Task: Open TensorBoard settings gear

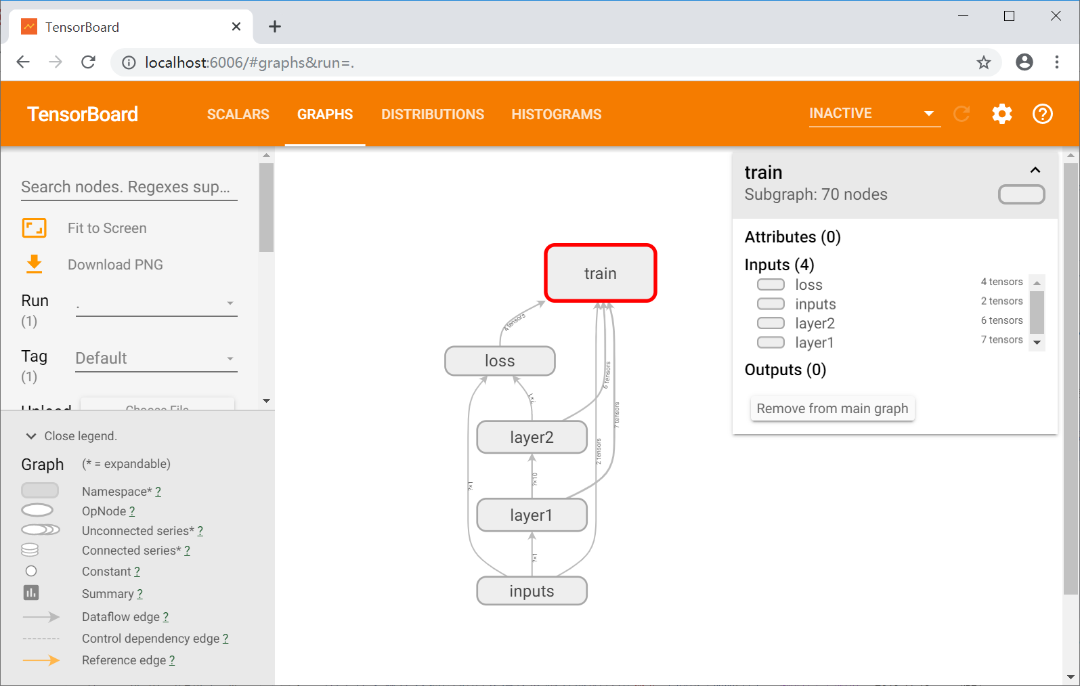Action: point(1002,114)
